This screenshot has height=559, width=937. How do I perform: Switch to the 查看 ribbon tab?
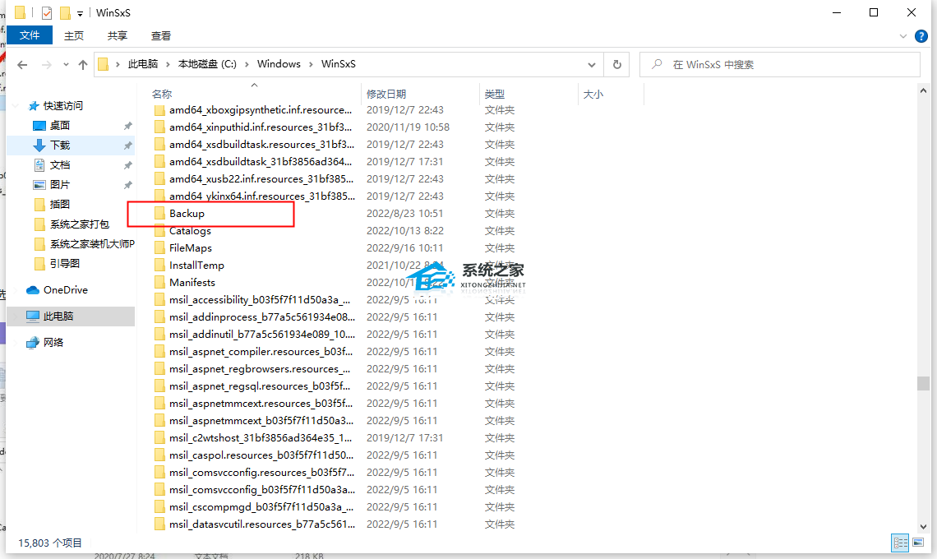[x=161, y=36]
